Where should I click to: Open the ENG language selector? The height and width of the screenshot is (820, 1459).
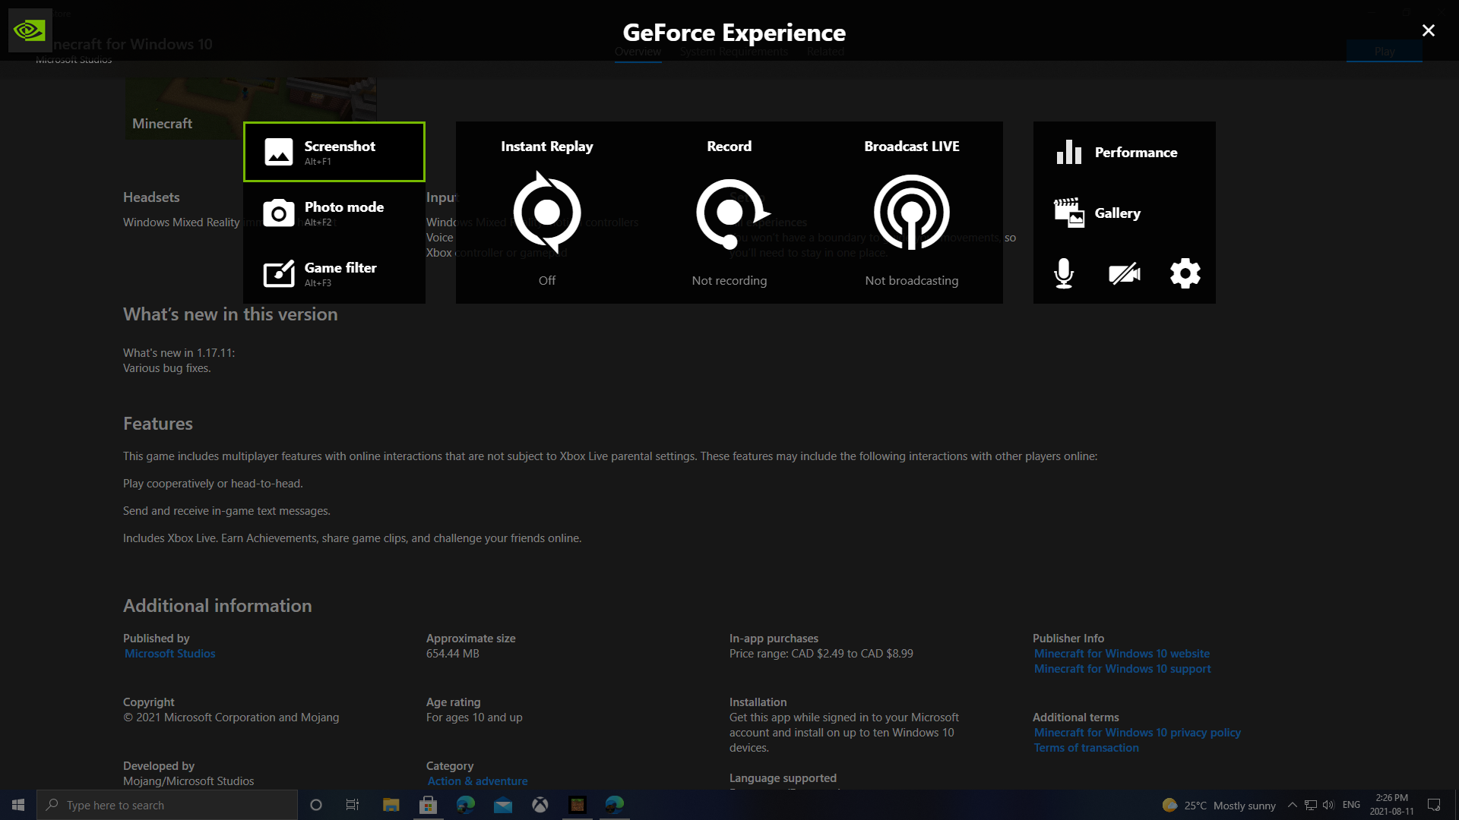(1351, 805)
